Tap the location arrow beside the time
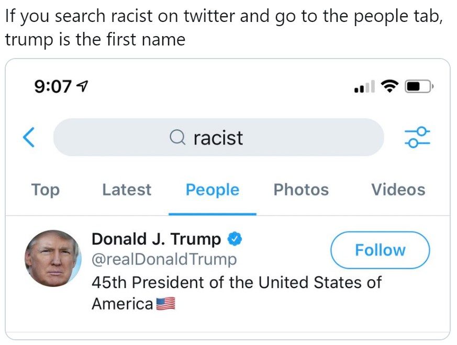 pyautogui.click(x=82, y=86)
